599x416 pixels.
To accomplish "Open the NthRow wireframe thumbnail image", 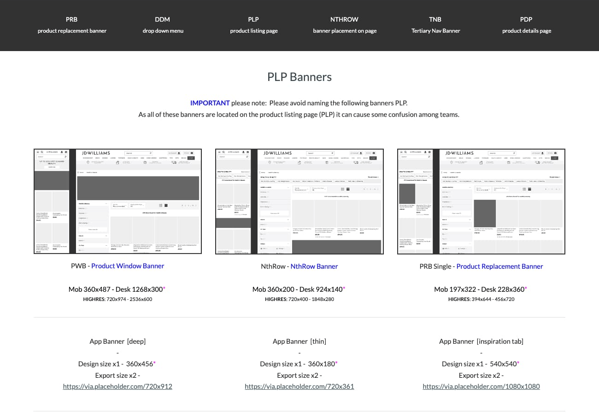I will coord(299,201).
